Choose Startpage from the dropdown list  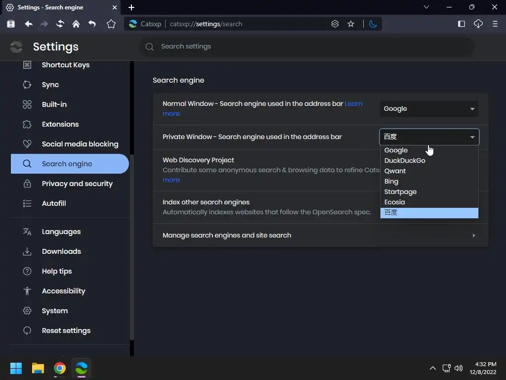pyautogui.click(x=429, y=191)
